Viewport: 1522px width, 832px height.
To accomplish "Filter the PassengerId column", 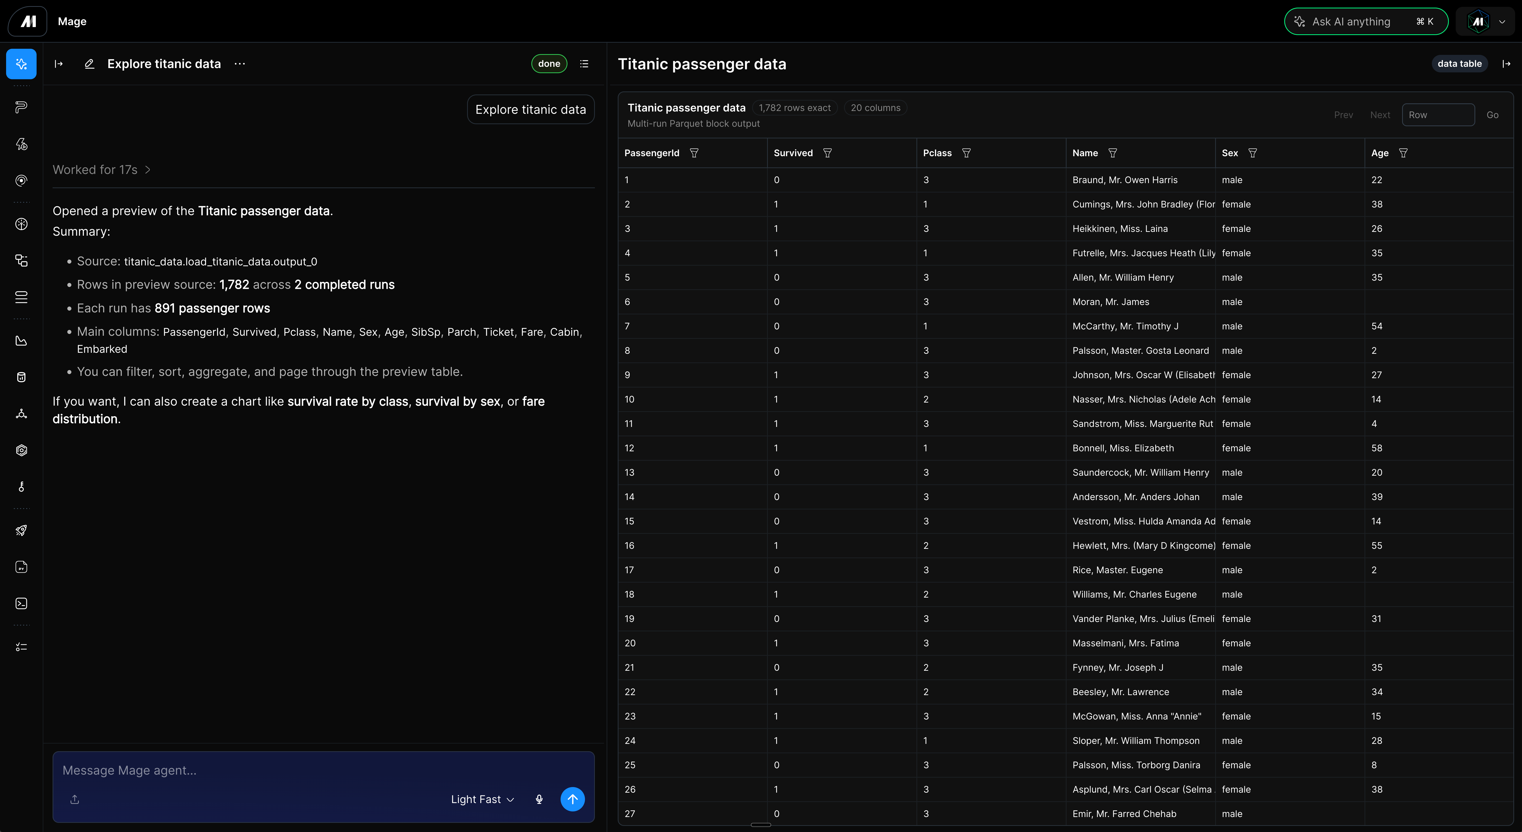I will click(694, 153).
